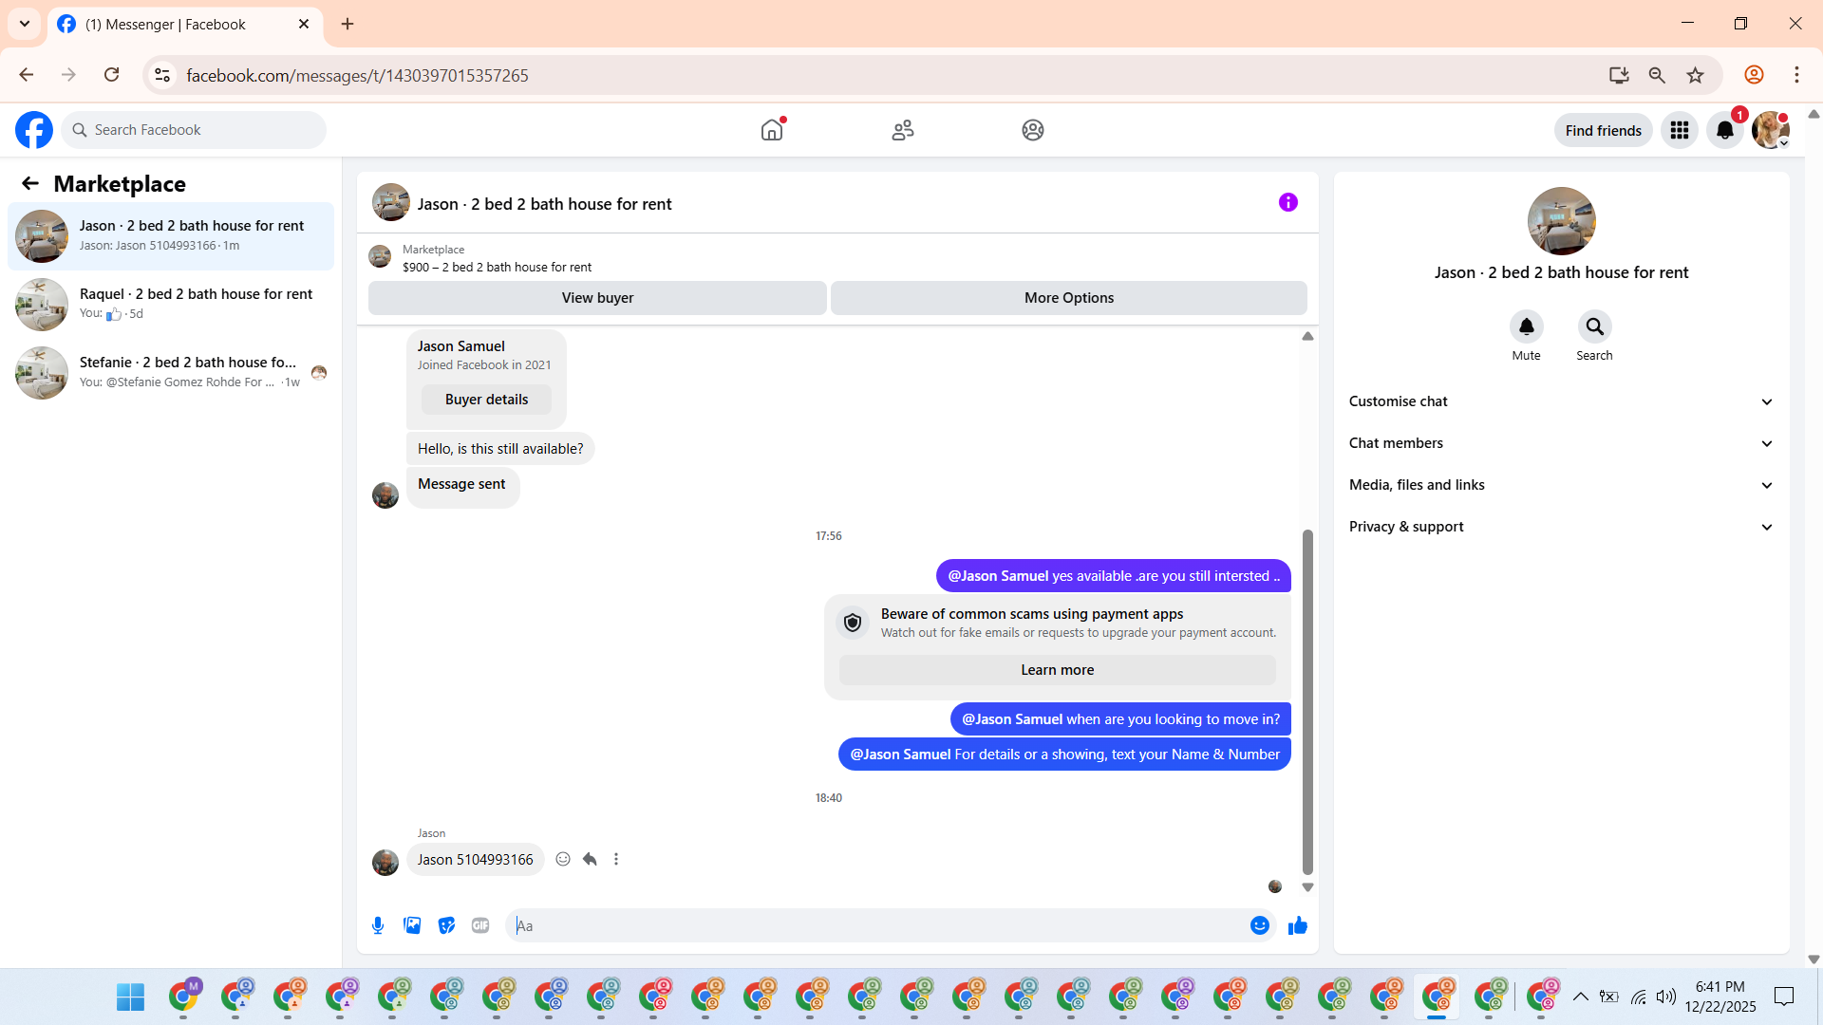React to Jason's phone number message
1823x1025 pixels.
click(x=563, y=859)
